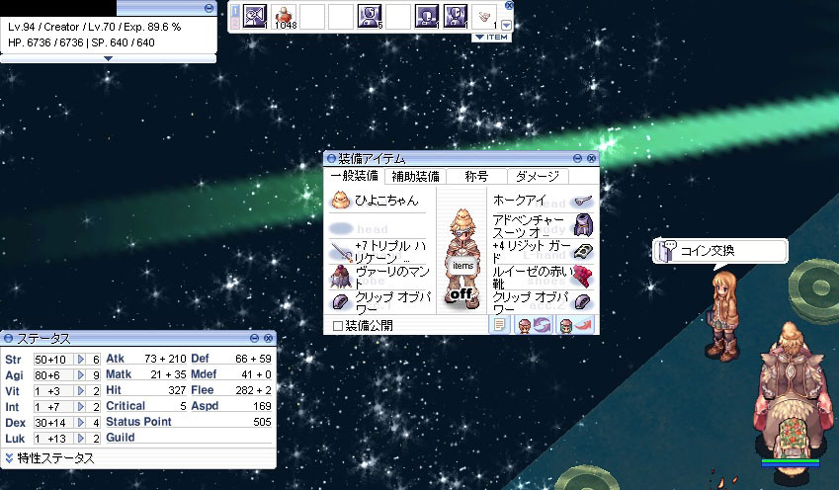The image size is (839, 490).
Task: Select the right クリップ オブ パワー accessory icon
Action: (x=583, y=301)
